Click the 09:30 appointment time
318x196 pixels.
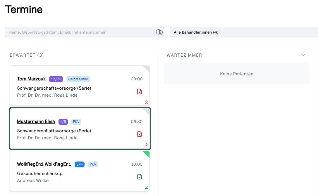pos(137,122)
